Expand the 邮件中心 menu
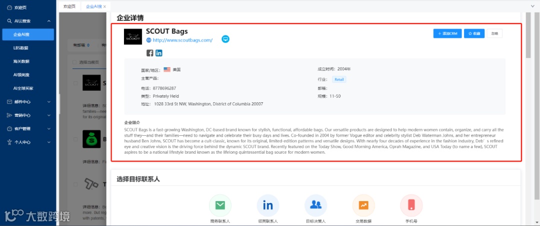This screenshot has width=540, height=226. point(28,102)
